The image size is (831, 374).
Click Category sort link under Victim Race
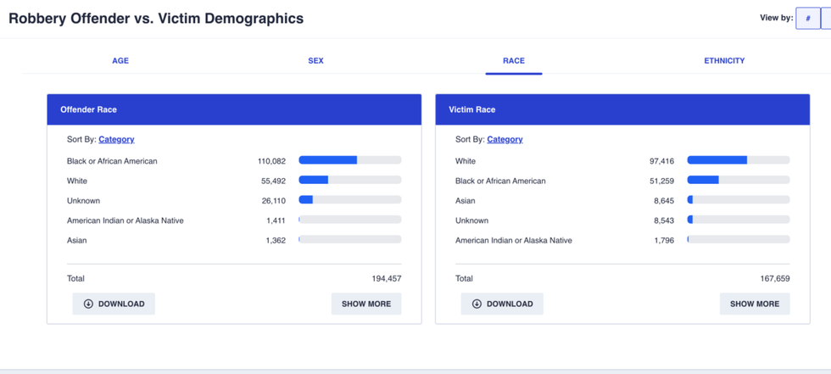pos(505,139)
